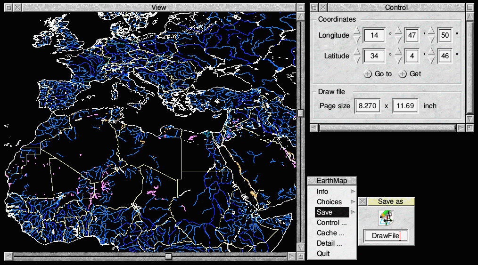Open the Save submenu arrow
The height and width of the screenshot is (265, 478).
point(352,212)
